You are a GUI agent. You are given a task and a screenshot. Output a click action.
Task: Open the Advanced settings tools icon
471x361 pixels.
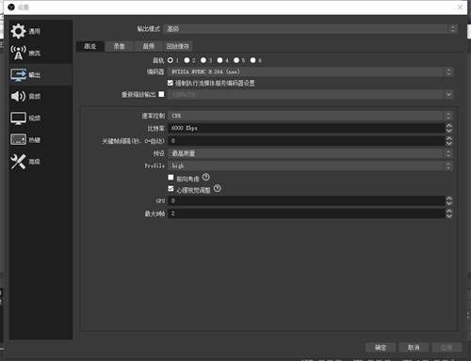[18, 162]
